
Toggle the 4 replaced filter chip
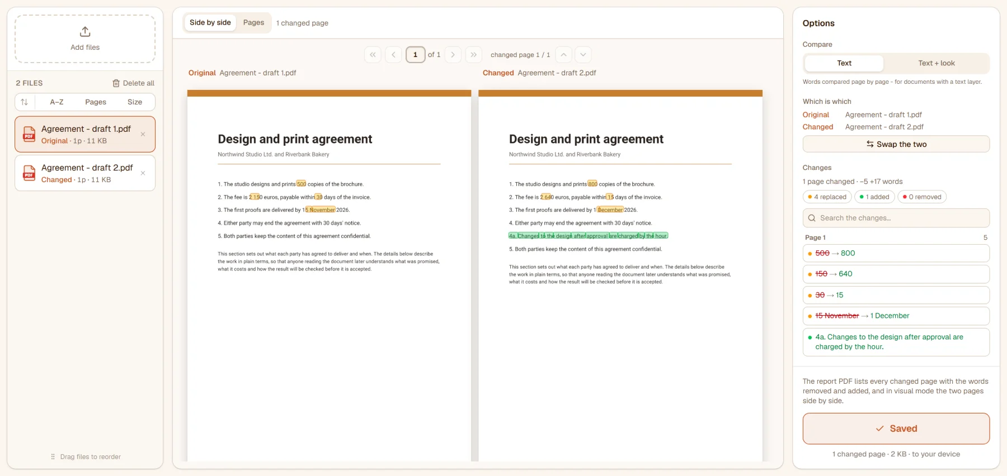[827, 197]
